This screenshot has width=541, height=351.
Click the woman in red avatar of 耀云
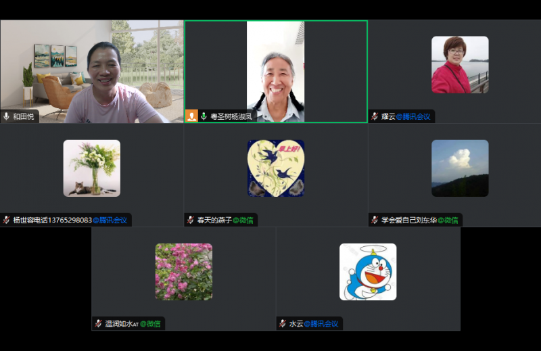[460, 64]
